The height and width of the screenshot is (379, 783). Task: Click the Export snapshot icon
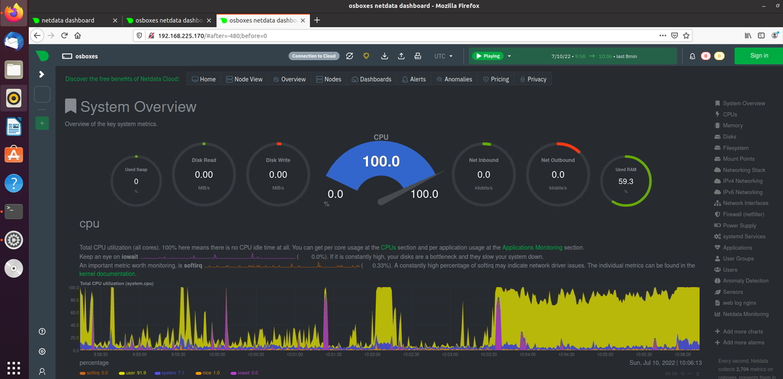tap(402, 56)
